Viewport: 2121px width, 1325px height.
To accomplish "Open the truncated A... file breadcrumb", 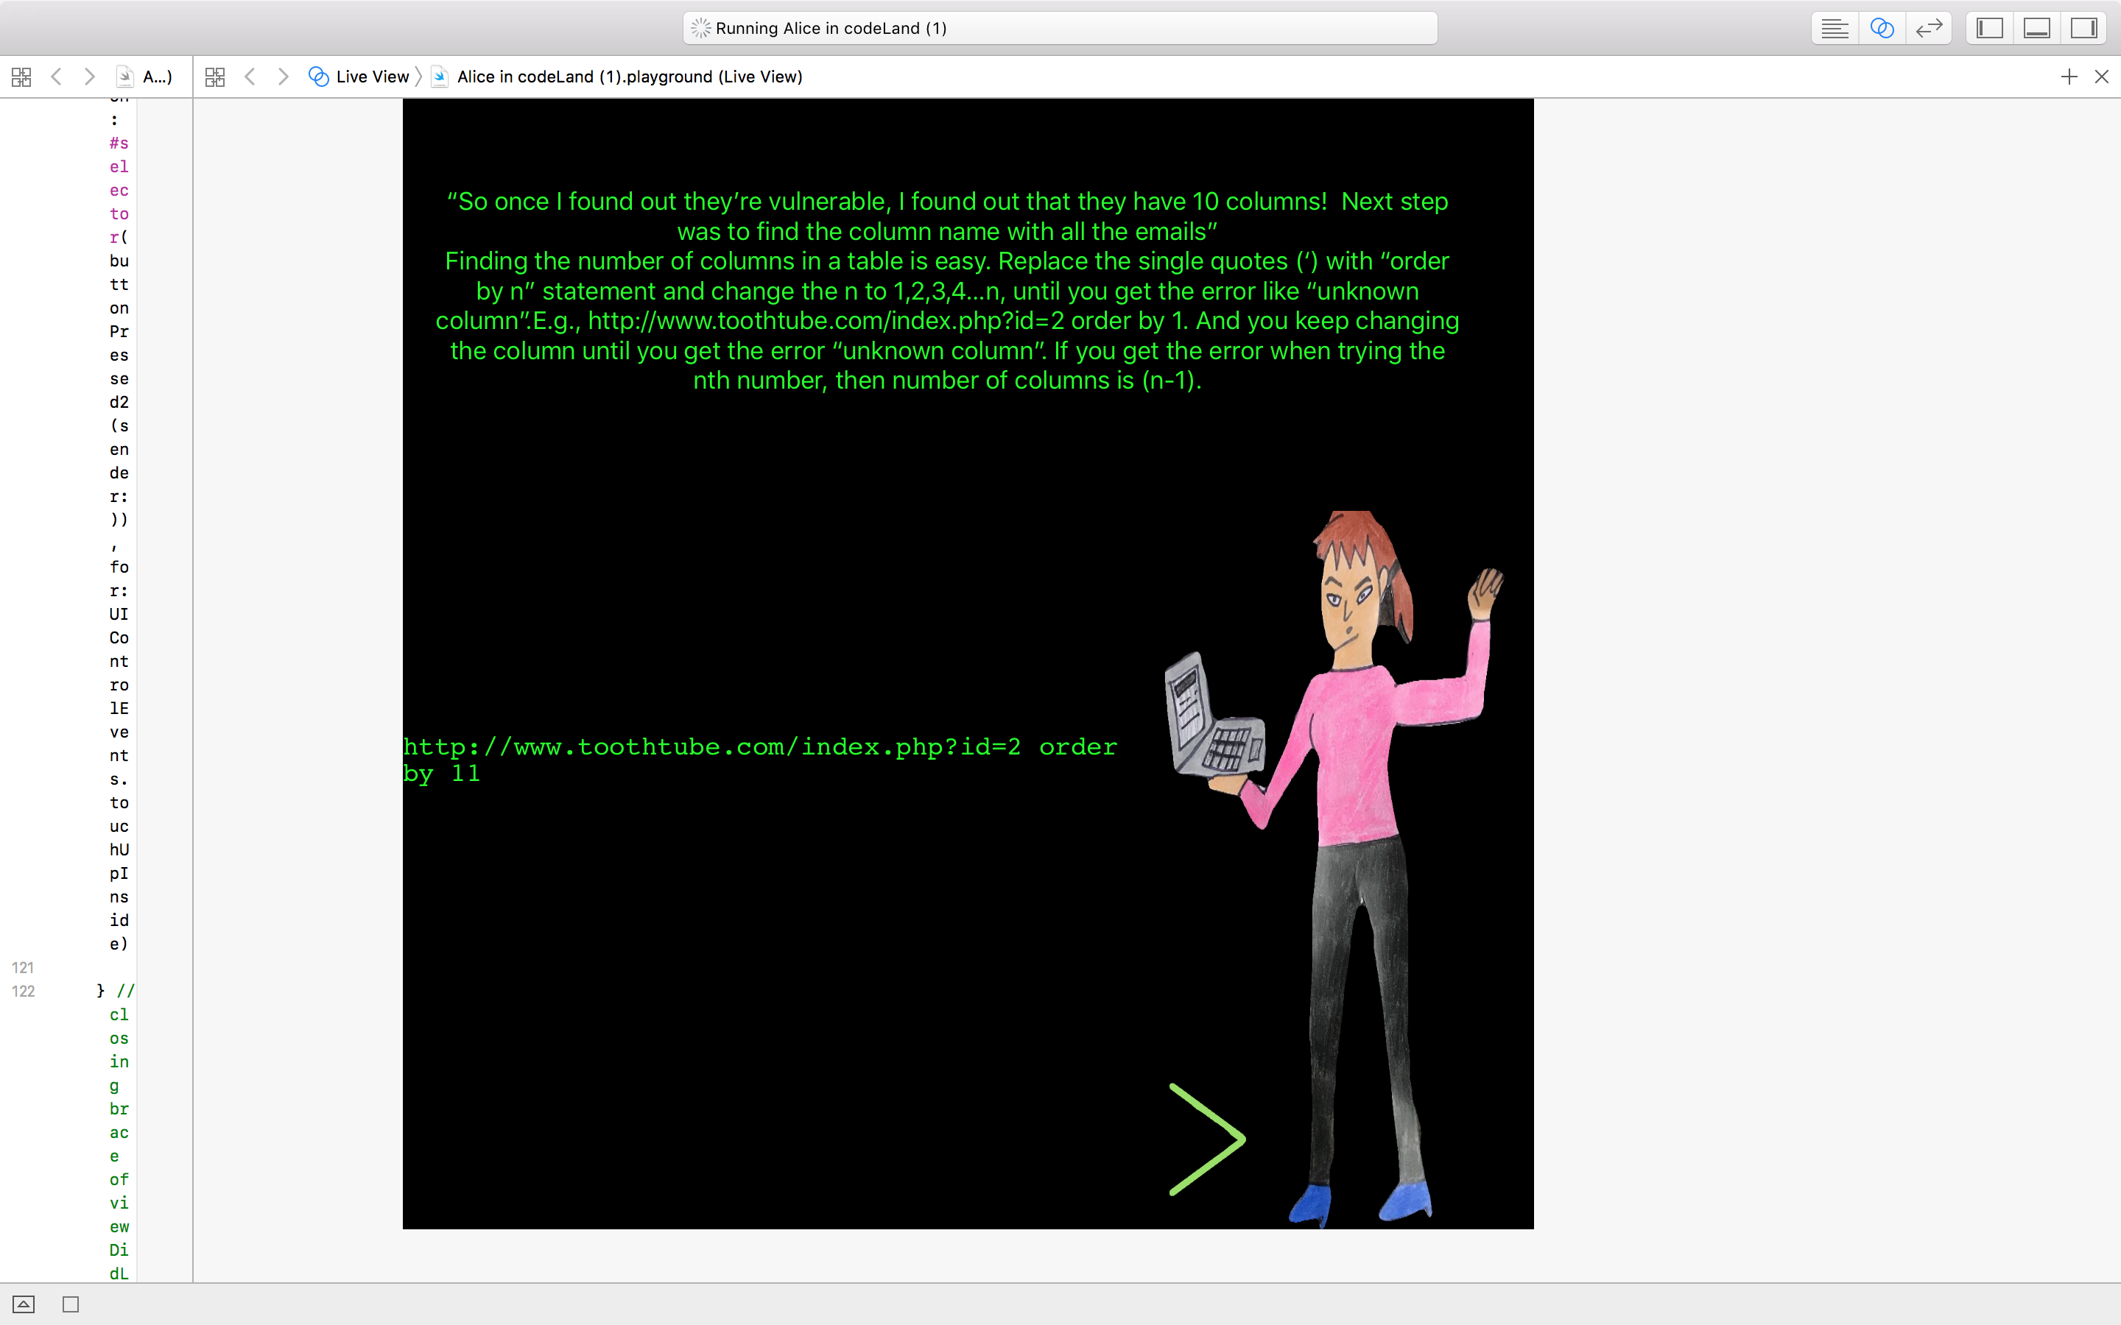I will [x=156, y=77].
